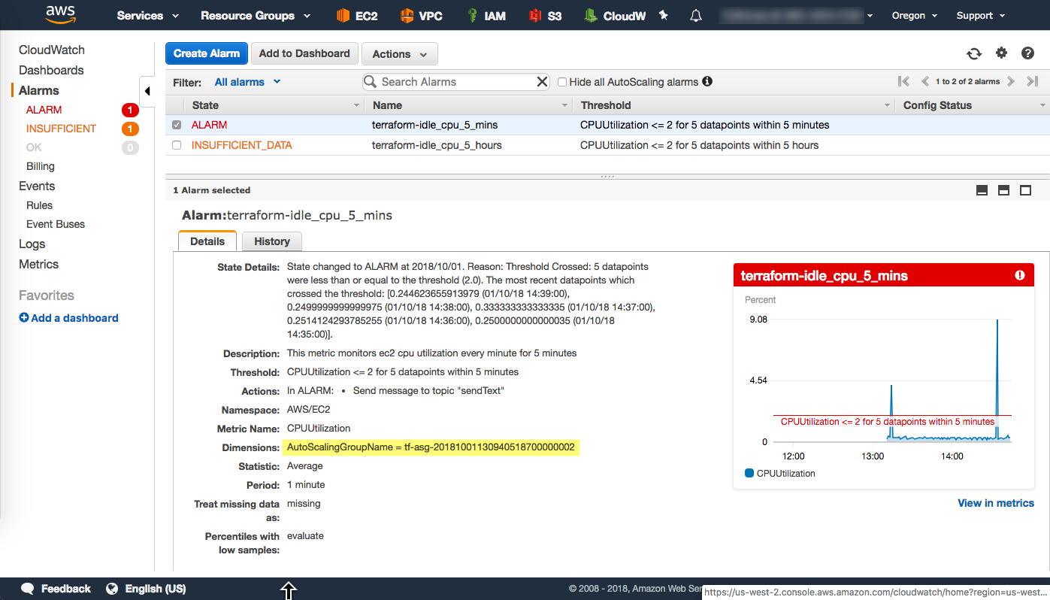Toggle Hide all AutoScaling alarms
This screenshot has height=600, width=1050.
click(x=562, y=82)
